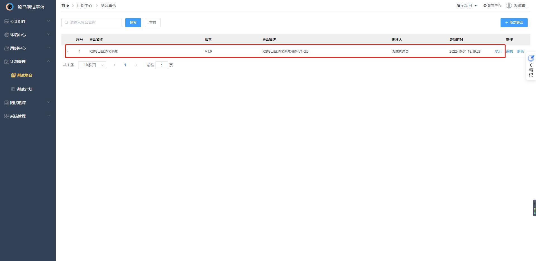This screenshot has width=536, height=261.
Task: Click the 新增集合 button
Action: [x=514, y=23]
